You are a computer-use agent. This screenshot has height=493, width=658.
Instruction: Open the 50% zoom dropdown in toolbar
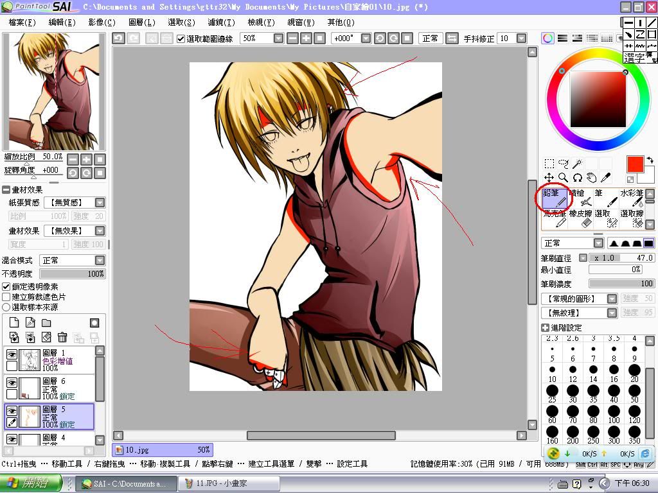(279, 38)
